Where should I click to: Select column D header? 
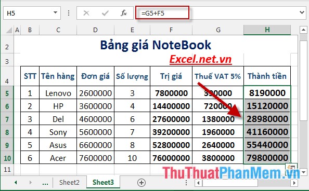click(x=95, y=30)
